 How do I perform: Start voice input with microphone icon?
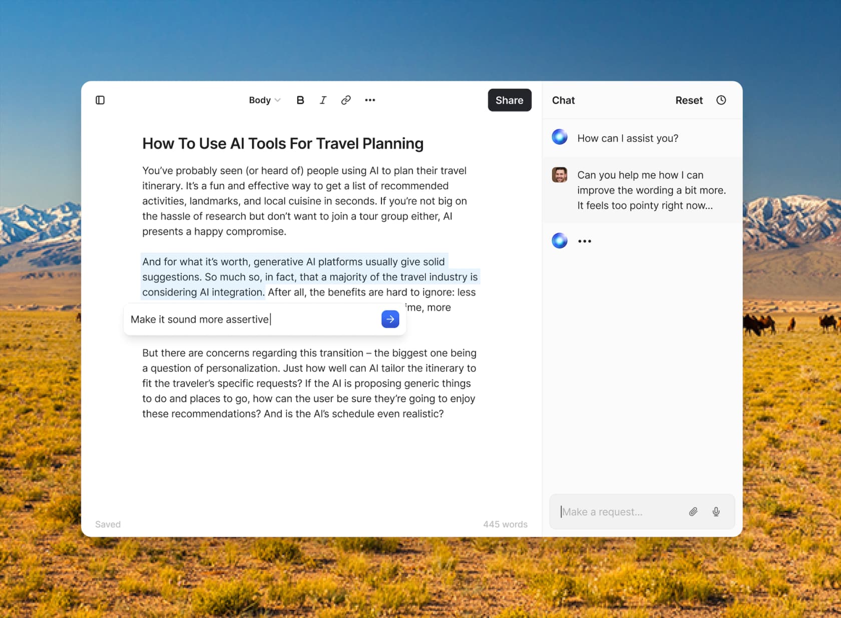716,511
